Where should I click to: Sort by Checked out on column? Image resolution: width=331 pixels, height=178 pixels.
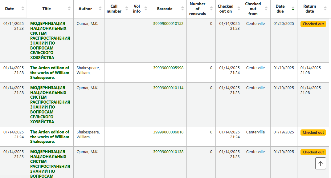[239, 9]
